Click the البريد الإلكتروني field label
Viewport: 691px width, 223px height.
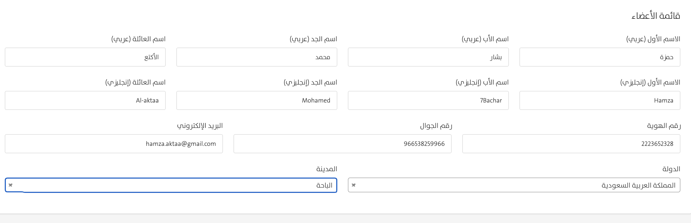[x=200, y=126]
